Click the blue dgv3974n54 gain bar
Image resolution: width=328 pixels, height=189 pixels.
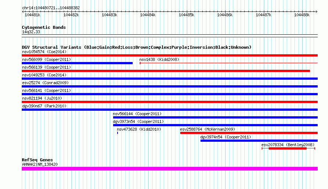pyautogui.click(x=259, y=141)
